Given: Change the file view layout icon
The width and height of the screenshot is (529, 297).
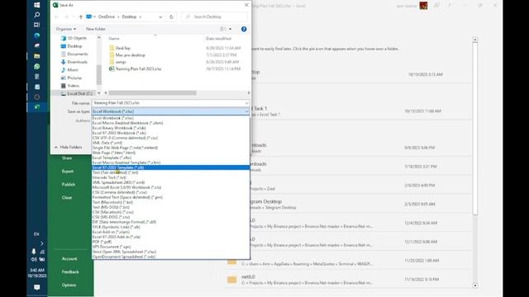Looking at the screenshot, I should click(x=223, y=29).
